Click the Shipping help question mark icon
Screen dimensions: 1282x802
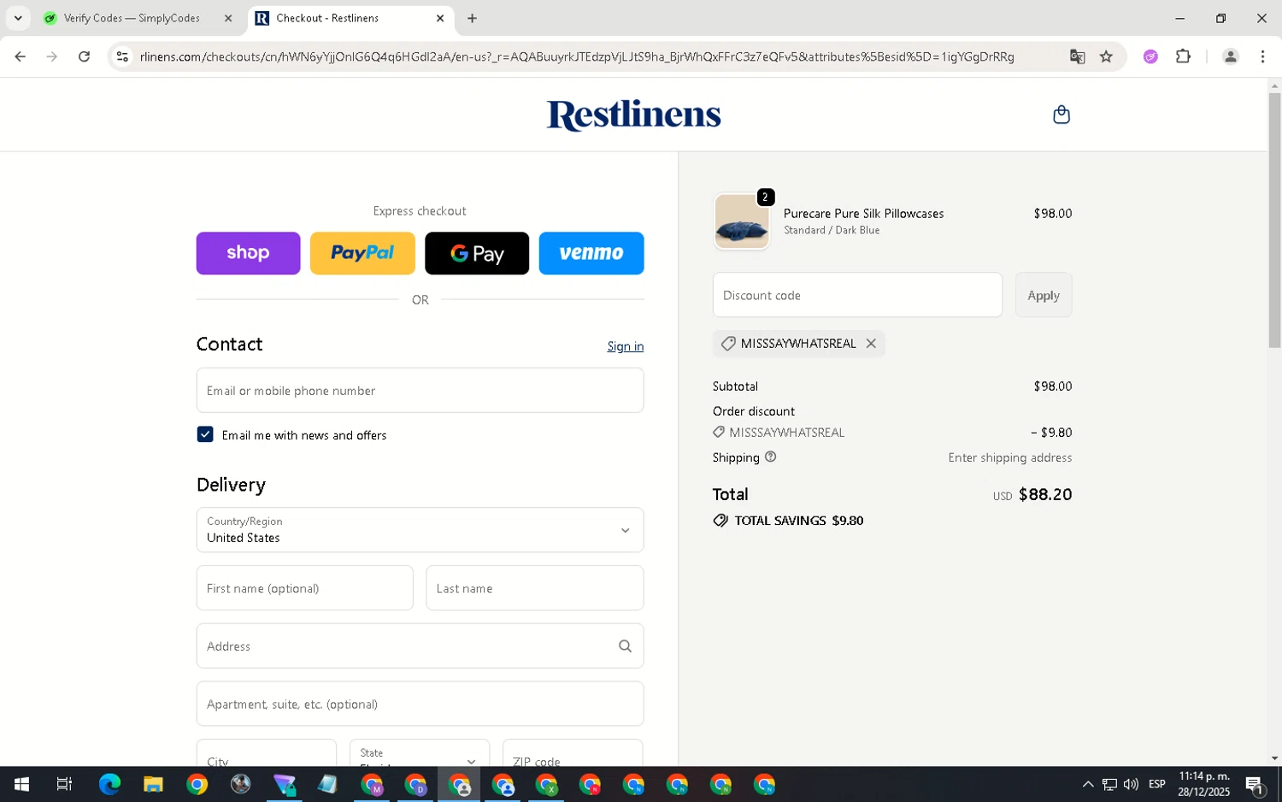(x=770, y=457)
